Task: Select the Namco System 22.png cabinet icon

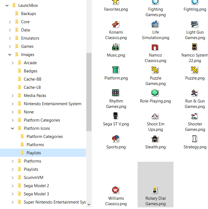Action: coord(194,47)
